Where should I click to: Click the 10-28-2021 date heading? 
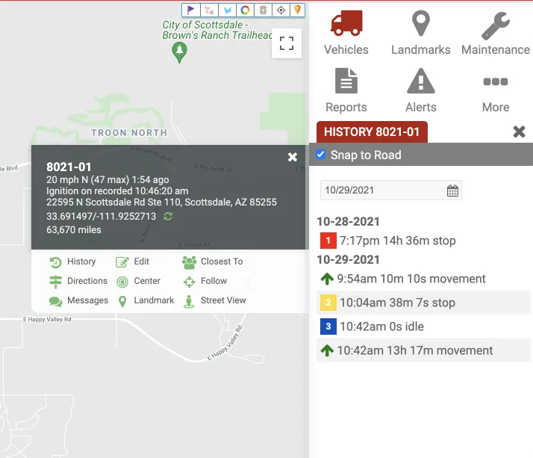coord(348,221)
